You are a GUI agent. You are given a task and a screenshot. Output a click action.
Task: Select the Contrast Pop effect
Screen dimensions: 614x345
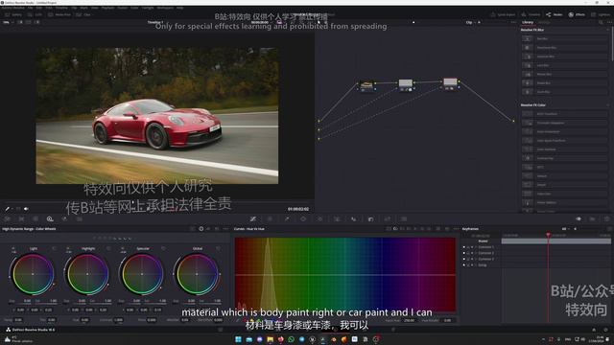point(565,158)
